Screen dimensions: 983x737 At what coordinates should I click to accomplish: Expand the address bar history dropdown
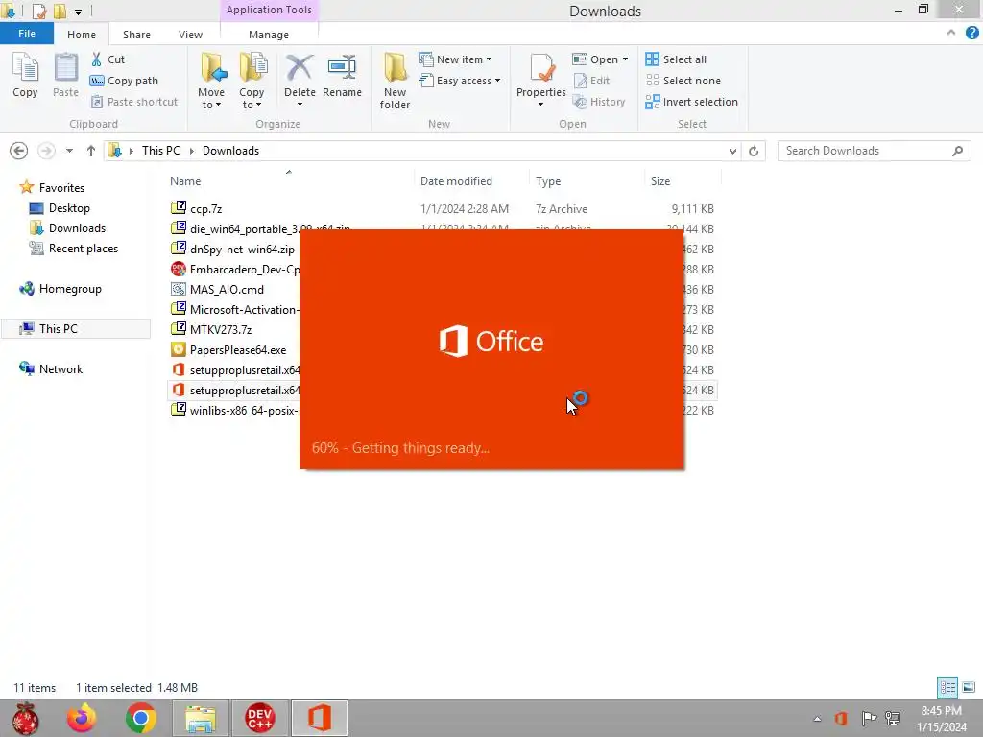pos(732,151)
